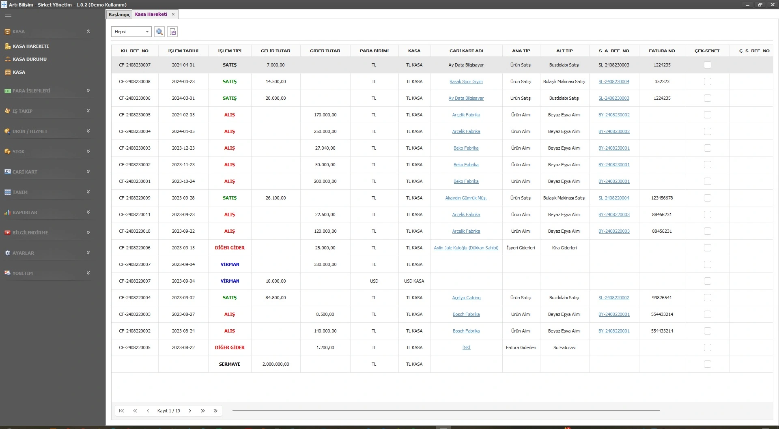Go to previous record arrow

point(148,411)
